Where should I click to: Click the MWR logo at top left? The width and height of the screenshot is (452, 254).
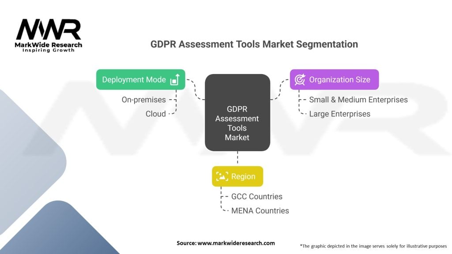click(x=49, y=30)
